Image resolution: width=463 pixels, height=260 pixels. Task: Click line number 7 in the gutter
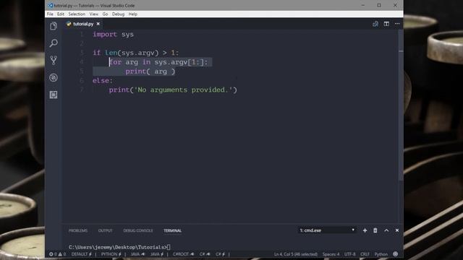pos(82,90)
